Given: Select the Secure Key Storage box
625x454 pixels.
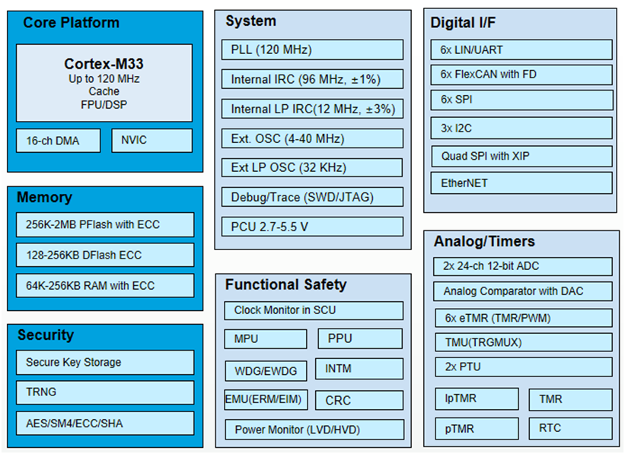Looking at the screenshot, I should coord(104,362).
